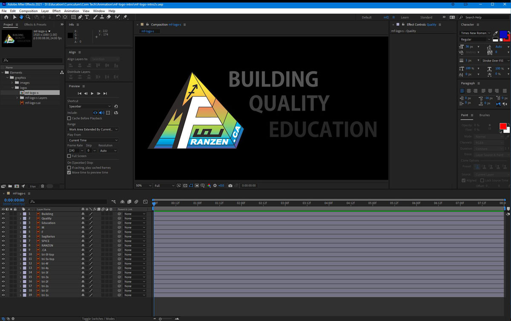Viewport: 511px width, 321px height.
Task: Activate the Rotation tool
Action: pyautogui.click(x=58, y=17)
